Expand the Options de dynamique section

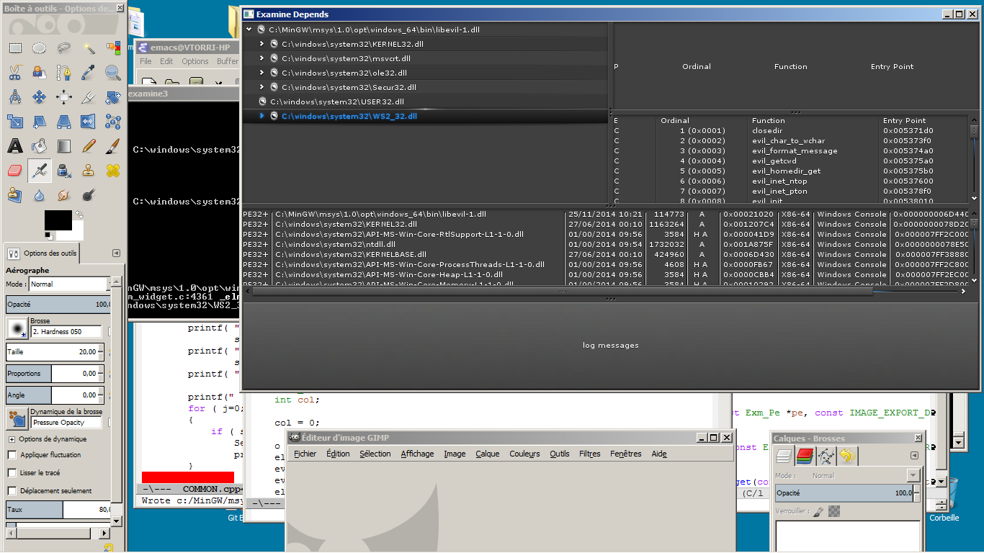tap(12, 439)
